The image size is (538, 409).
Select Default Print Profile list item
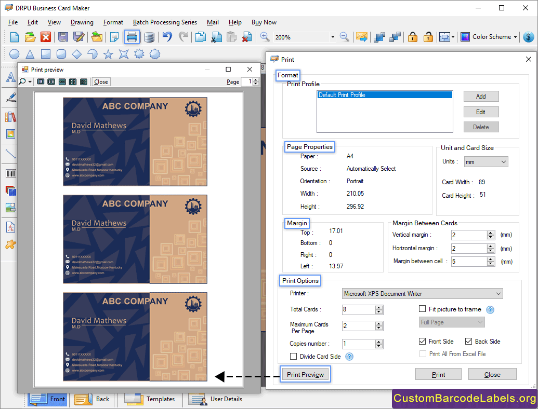385,95
